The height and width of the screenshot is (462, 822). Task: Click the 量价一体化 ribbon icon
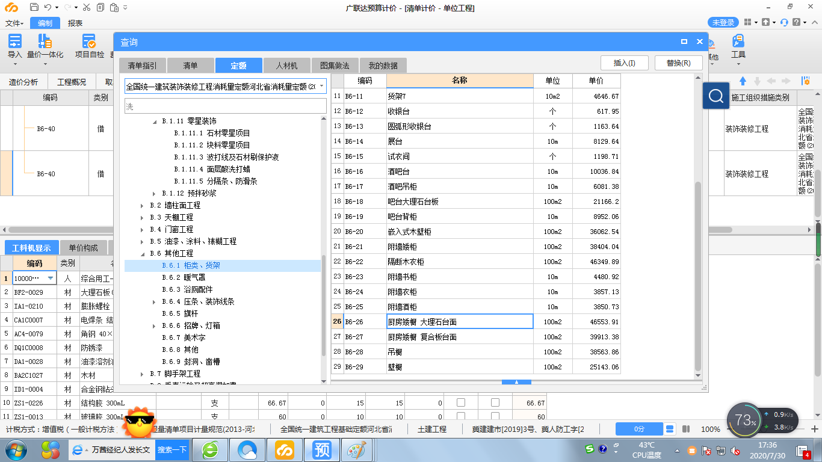[x=45, y=41]
